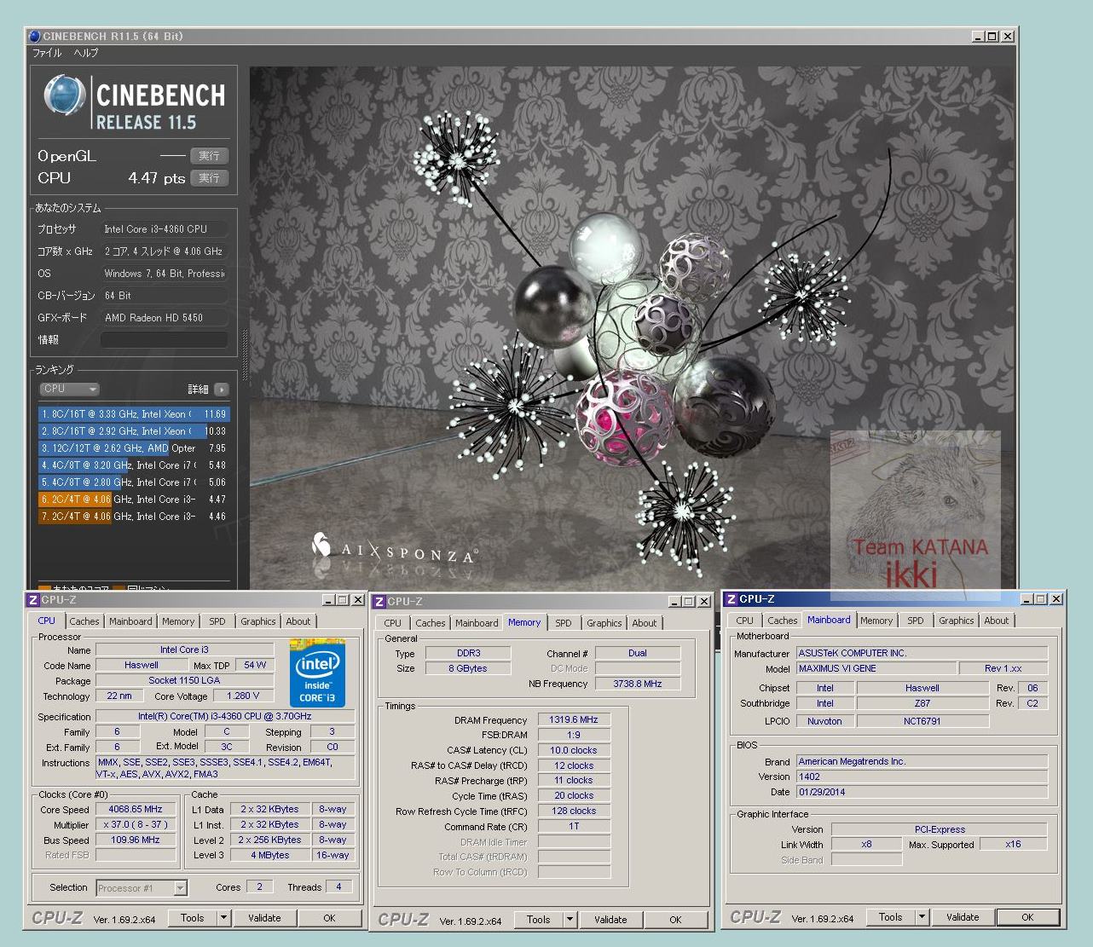Close the right CPU-Z window
Viewport: 1093px width, 947px height.
1055,599
